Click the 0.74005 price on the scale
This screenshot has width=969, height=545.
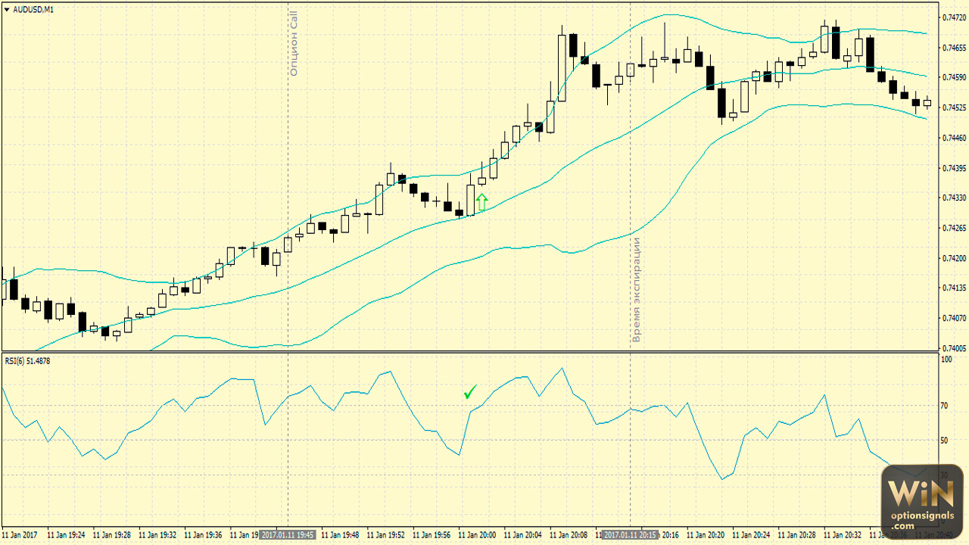point(953,348)
